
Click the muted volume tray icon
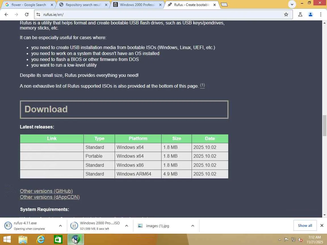[x=300, y=240]
